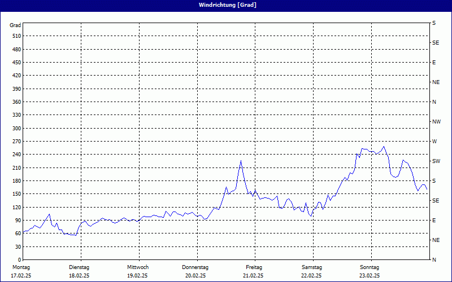Screen dimensions: 452x282
Task: Select the 'Mittwoch' day label
Action: pos(138,267)
